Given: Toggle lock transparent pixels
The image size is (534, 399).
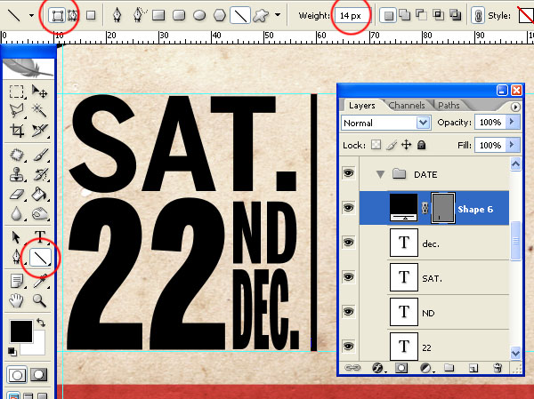Looking at the screenshot, I should coord(376,145).
